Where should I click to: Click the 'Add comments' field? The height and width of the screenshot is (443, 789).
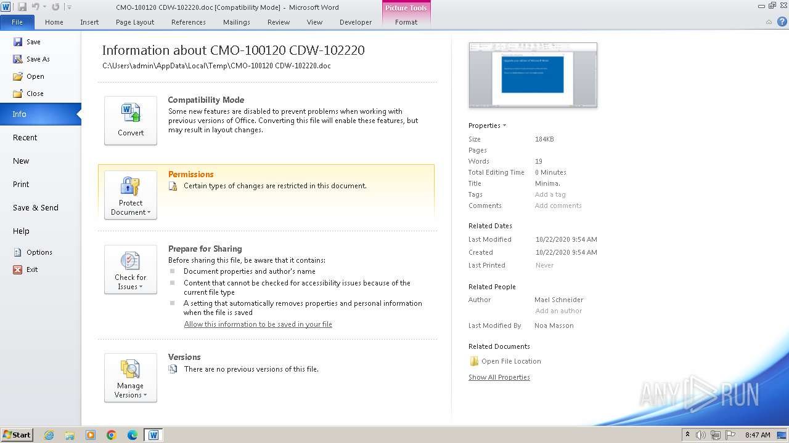point(558,206)
